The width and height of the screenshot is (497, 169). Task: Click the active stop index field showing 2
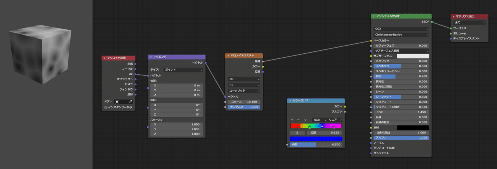297,133
